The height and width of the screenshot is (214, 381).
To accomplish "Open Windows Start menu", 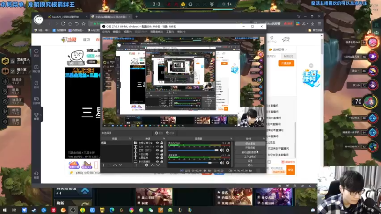I will tap(5, 210).
